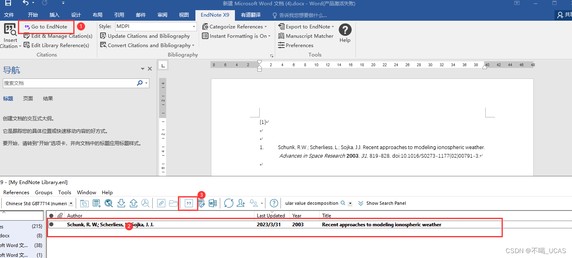Open Export to EndNote dropdown
Image resolution: width=572 pixels, height=258 pixels.
[306, 27]
